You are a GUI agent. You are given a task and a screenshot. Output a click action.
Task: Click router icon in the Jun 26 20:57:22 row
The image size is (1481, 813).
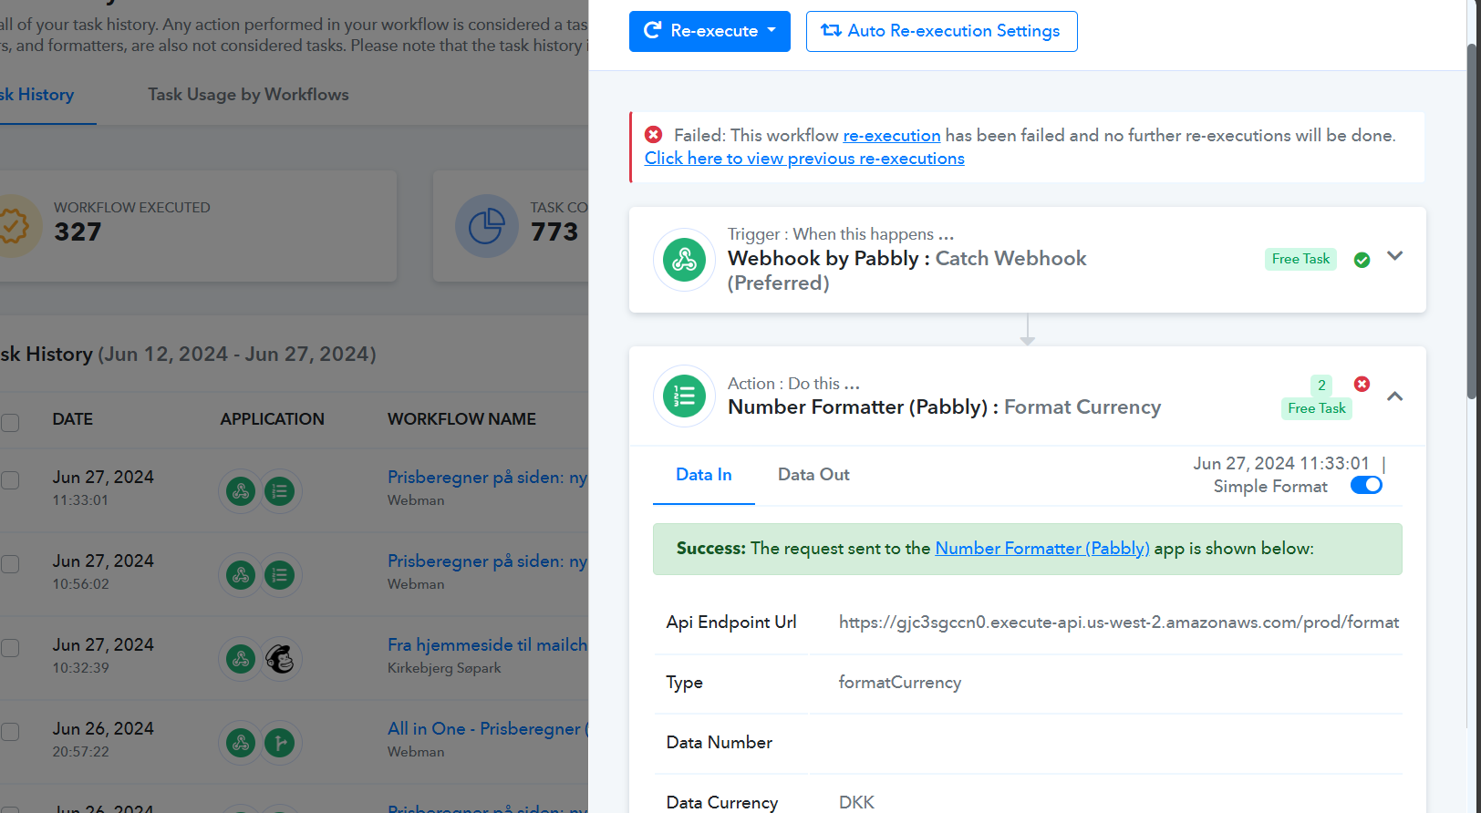click(280, 743)
